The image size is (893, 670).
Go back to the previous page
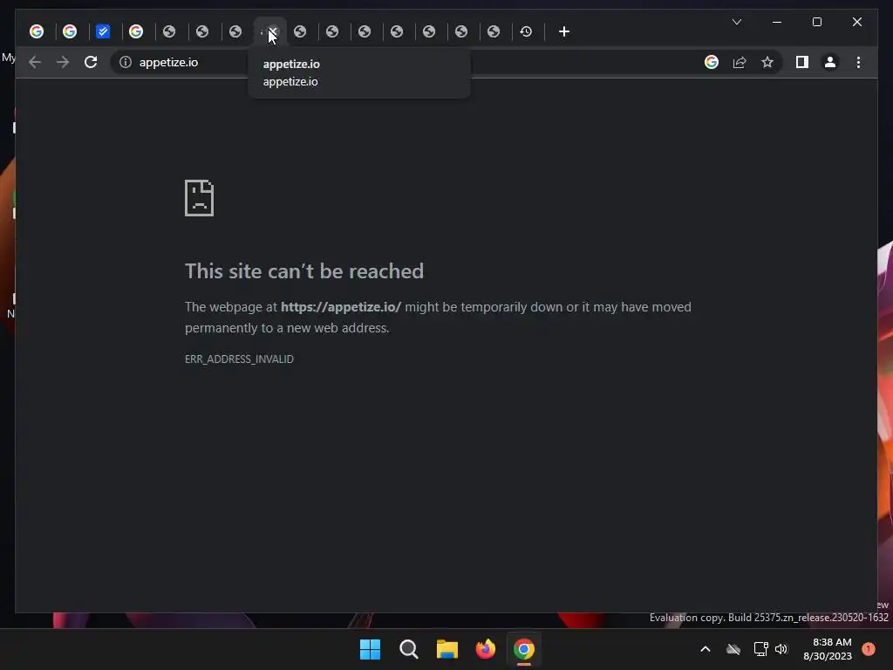35,62
